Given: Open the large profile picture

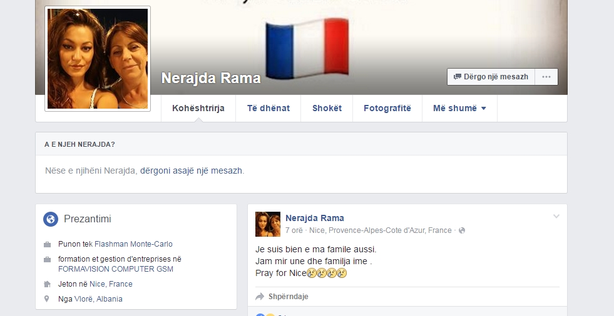Looking at the screenshot, I should point(98,59).
